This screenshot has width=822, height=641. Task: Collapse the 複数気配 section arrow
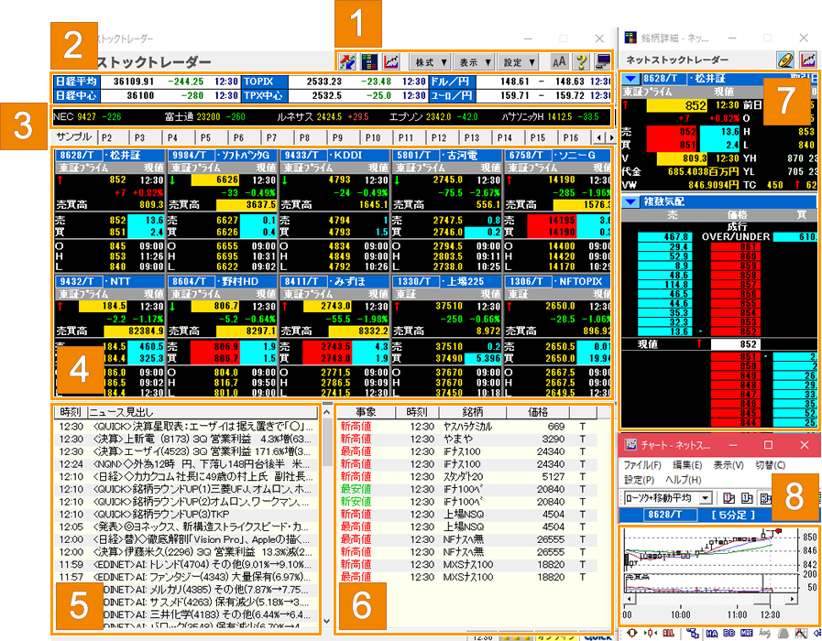point(630,201)
